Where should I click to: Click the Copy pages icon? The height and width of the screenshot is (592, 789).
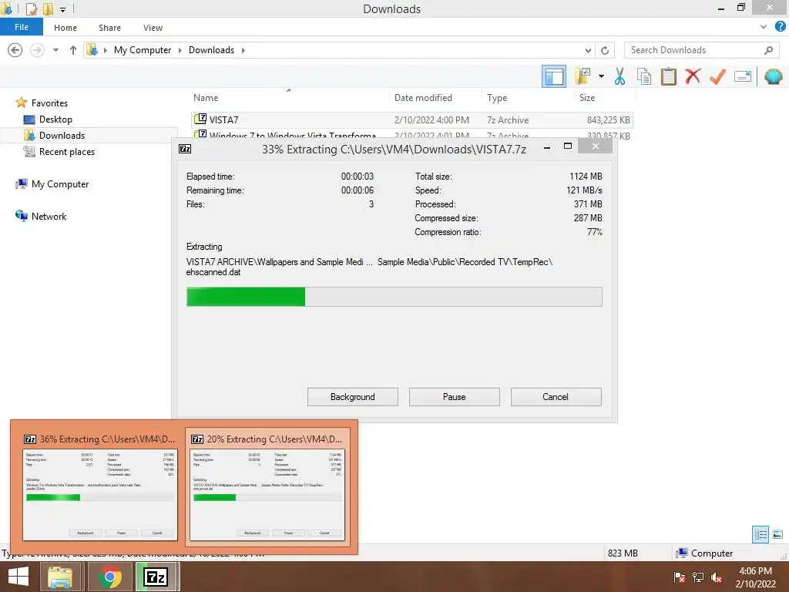click(643, 76)
